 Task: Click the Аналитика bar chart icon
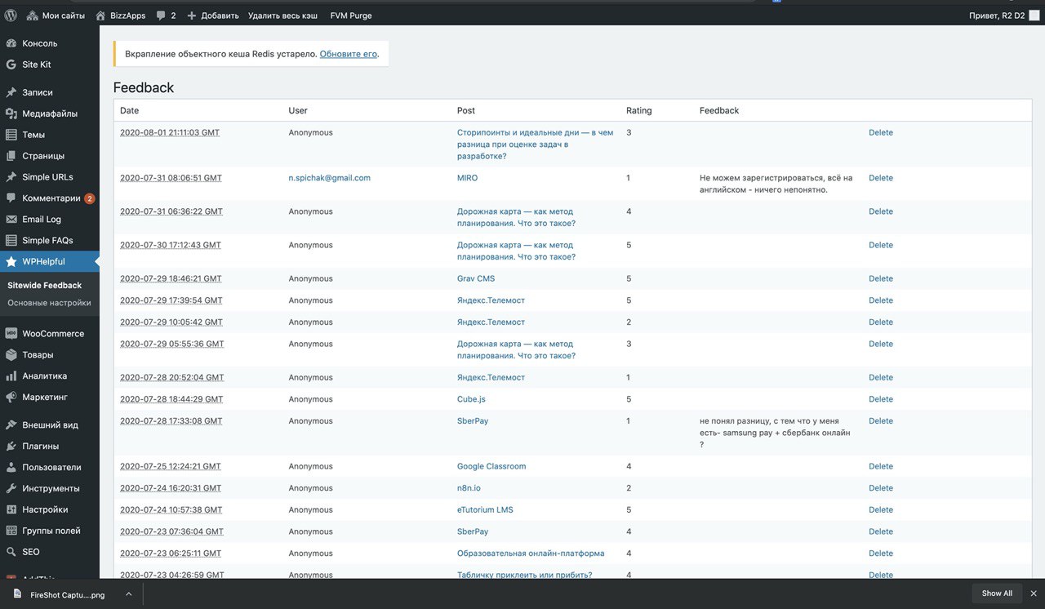(x=11, y=376)
